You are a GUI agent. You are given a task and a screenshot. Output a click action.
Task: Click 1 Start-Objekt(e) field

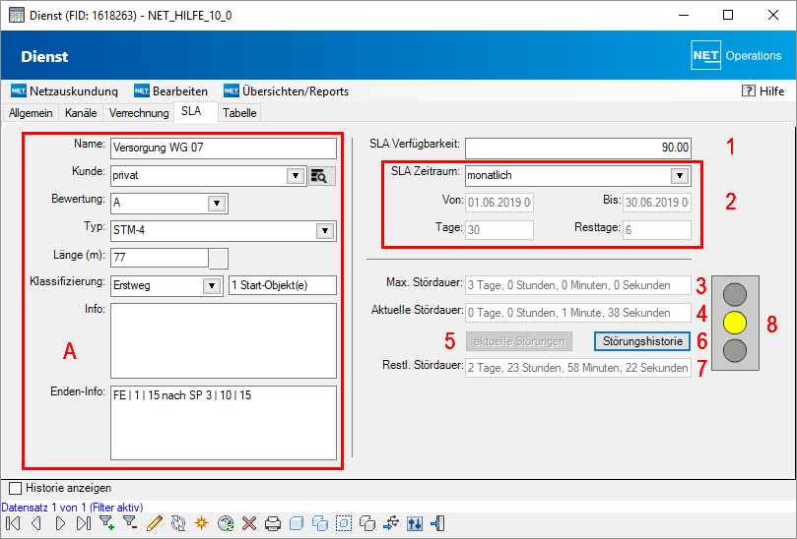[283, 285]
